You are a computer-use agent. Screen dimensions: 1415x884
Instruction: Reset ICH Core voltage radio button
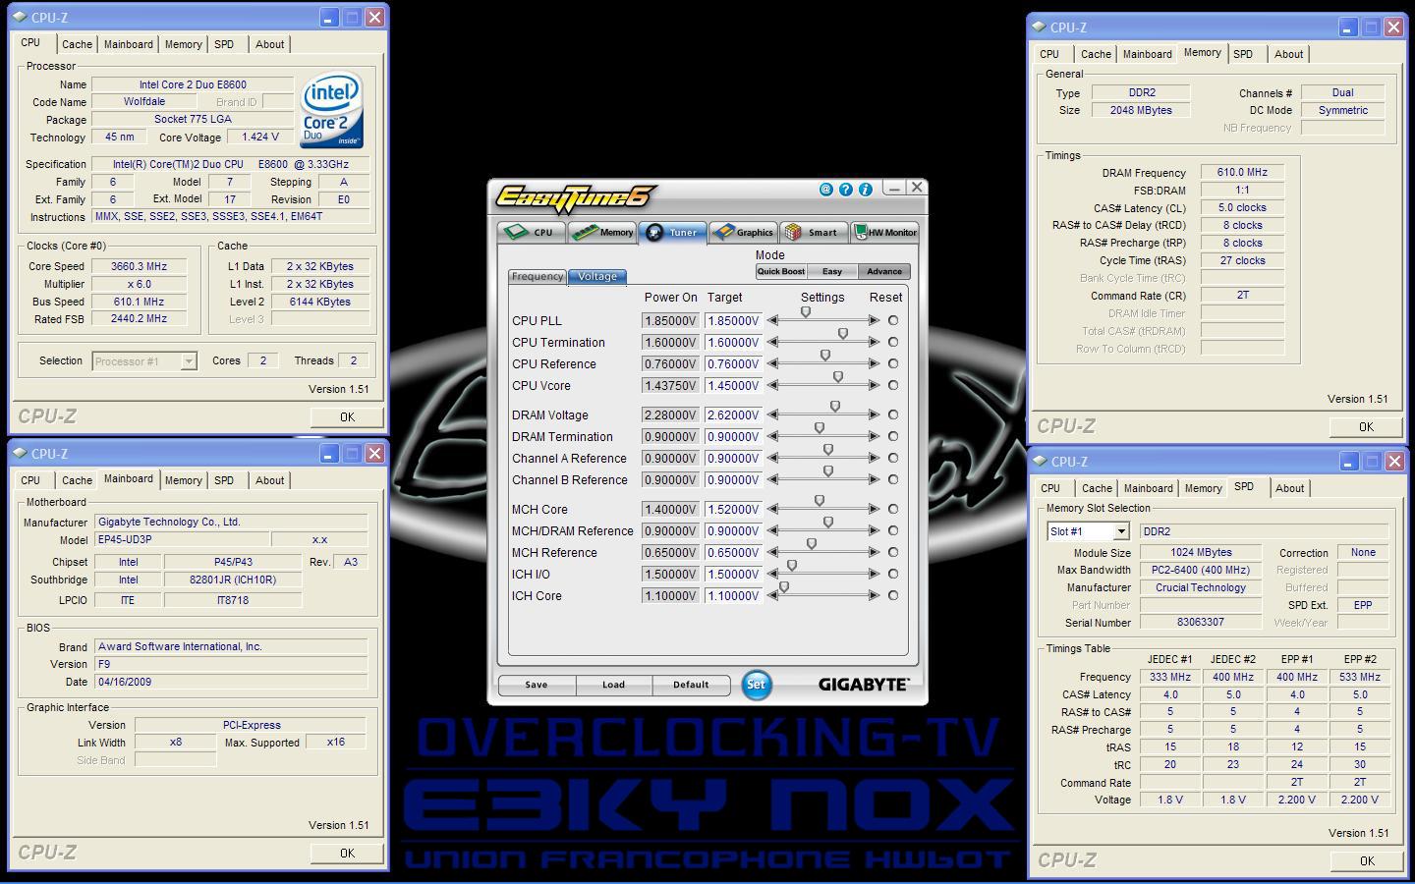[893, 595]
